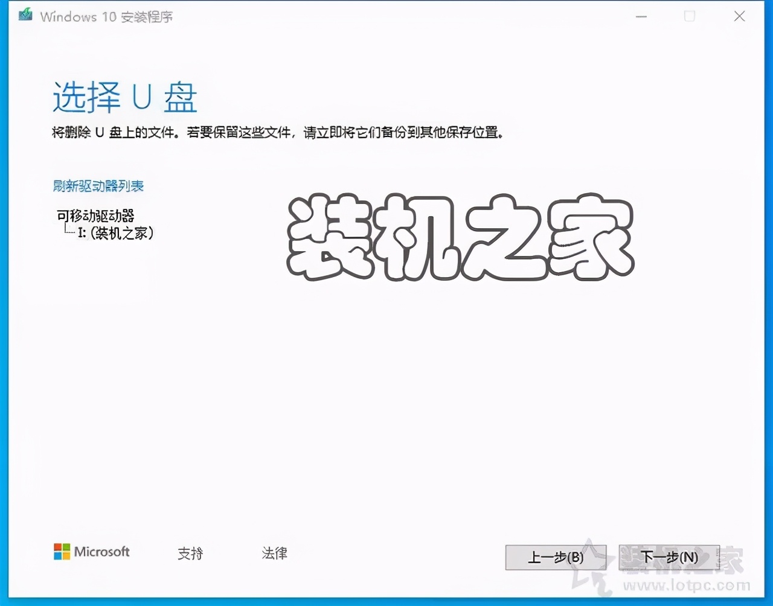Click 上一步(B) to go back
773x606 pixels.
[555, 558]
